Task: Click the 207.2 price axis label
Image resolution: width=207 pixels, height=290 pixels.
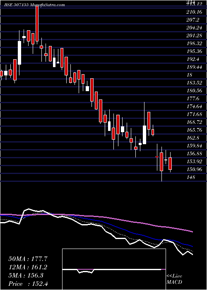Action: [193, 20]
